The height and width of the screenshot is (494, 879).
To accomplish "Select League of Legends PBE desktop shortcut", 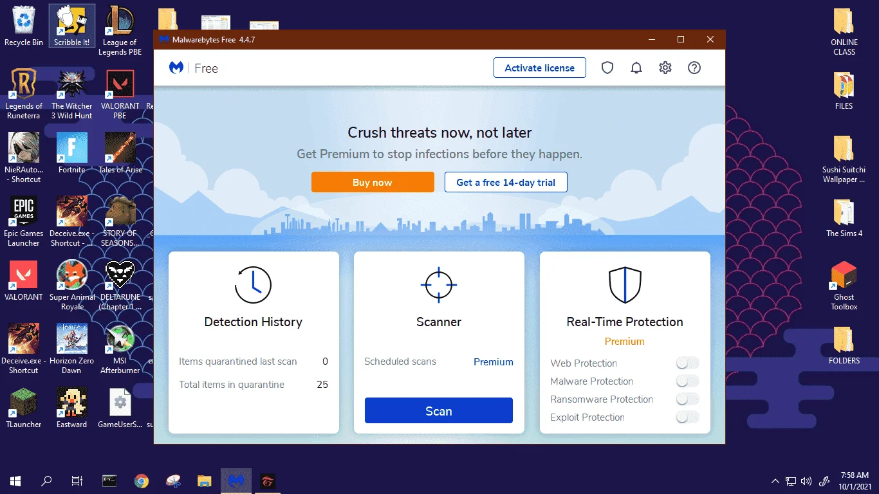I will (x=120, y=31).
